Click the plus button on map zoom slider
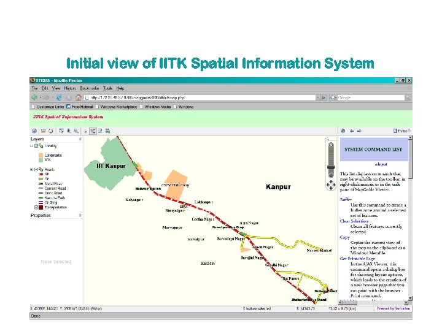The height and width of the screenshot is (331, 442). click(x=331, y=145)
